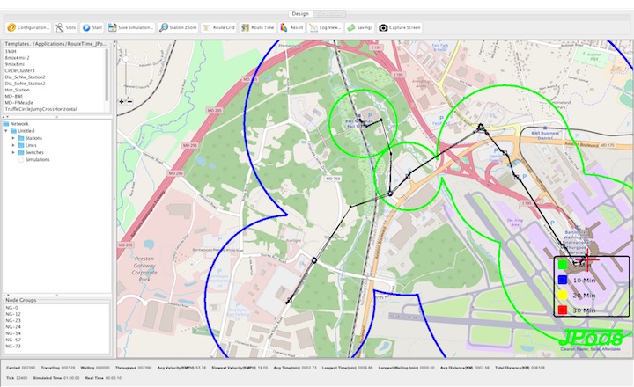Open the Result chart button
The width and height of the screenshot is (634, 387).
291,27
